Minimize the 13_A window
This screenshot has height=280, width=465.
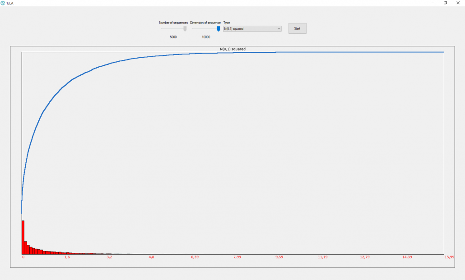pyautogui.click(x=433, y=3)
